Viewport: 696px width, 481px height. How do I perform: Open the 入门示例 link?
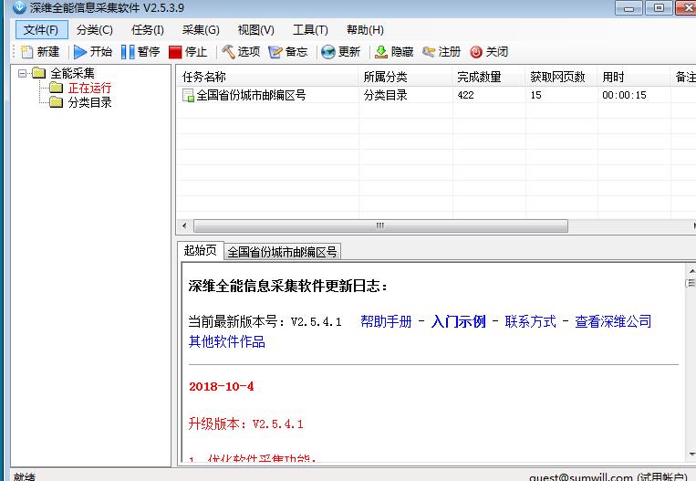pos(458,321)
